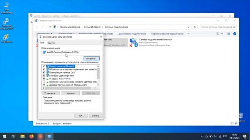The image size is (250, 140).
Task: Click OK in the properties dialog
Action: point(81,115)
